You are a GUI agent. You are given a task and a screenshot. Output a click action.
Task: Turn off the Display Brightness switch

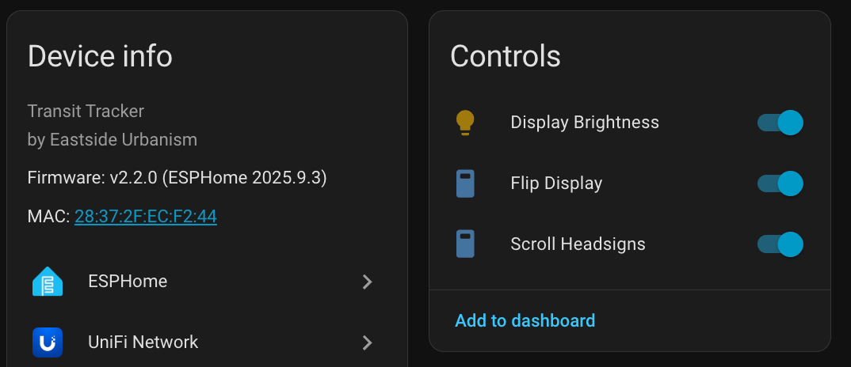click(x=780, y=123)
